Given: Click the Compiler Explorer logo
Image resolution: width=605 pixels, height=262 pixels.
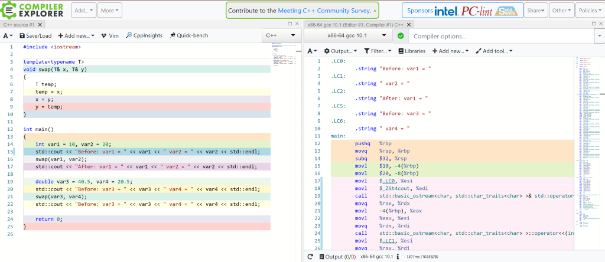Looking at the screenshot, I should click(33, 10).
